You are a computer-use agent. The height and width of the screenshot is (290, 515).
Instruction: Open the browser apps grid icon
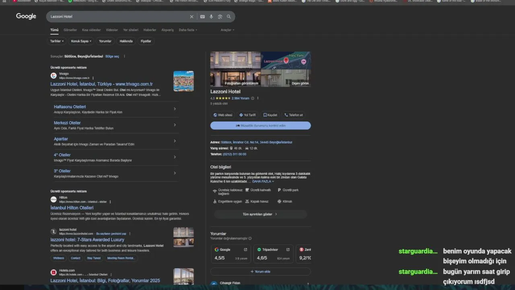[x=4, y=1]
